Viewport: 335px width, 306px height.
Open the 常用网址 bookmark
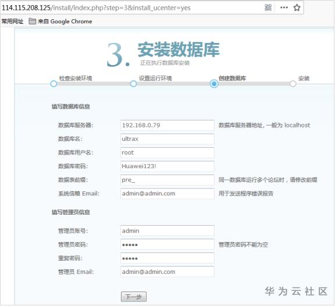point(12,22)
